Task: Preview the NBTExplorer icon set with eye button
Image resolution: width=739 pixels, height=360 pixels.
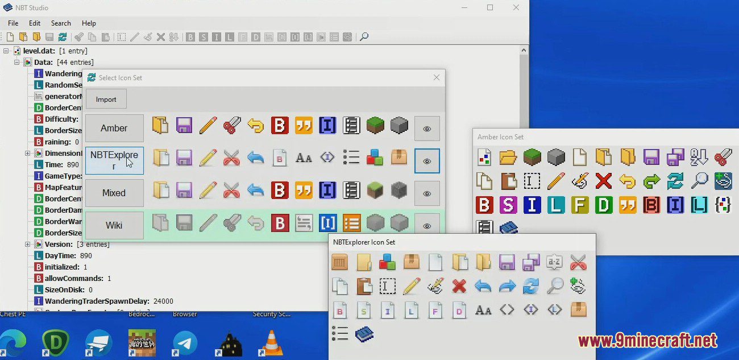Action: (x=427, y=161)
